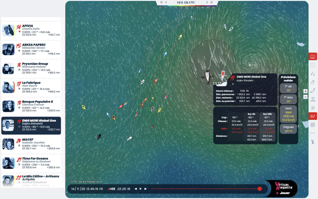Select the La Fabrique skipper card
The image size is (318, 199).
click(x=31, y=87)
